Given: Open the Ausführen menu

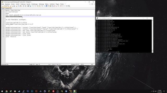Looking at the screenshot, I should tap(52, 4).
